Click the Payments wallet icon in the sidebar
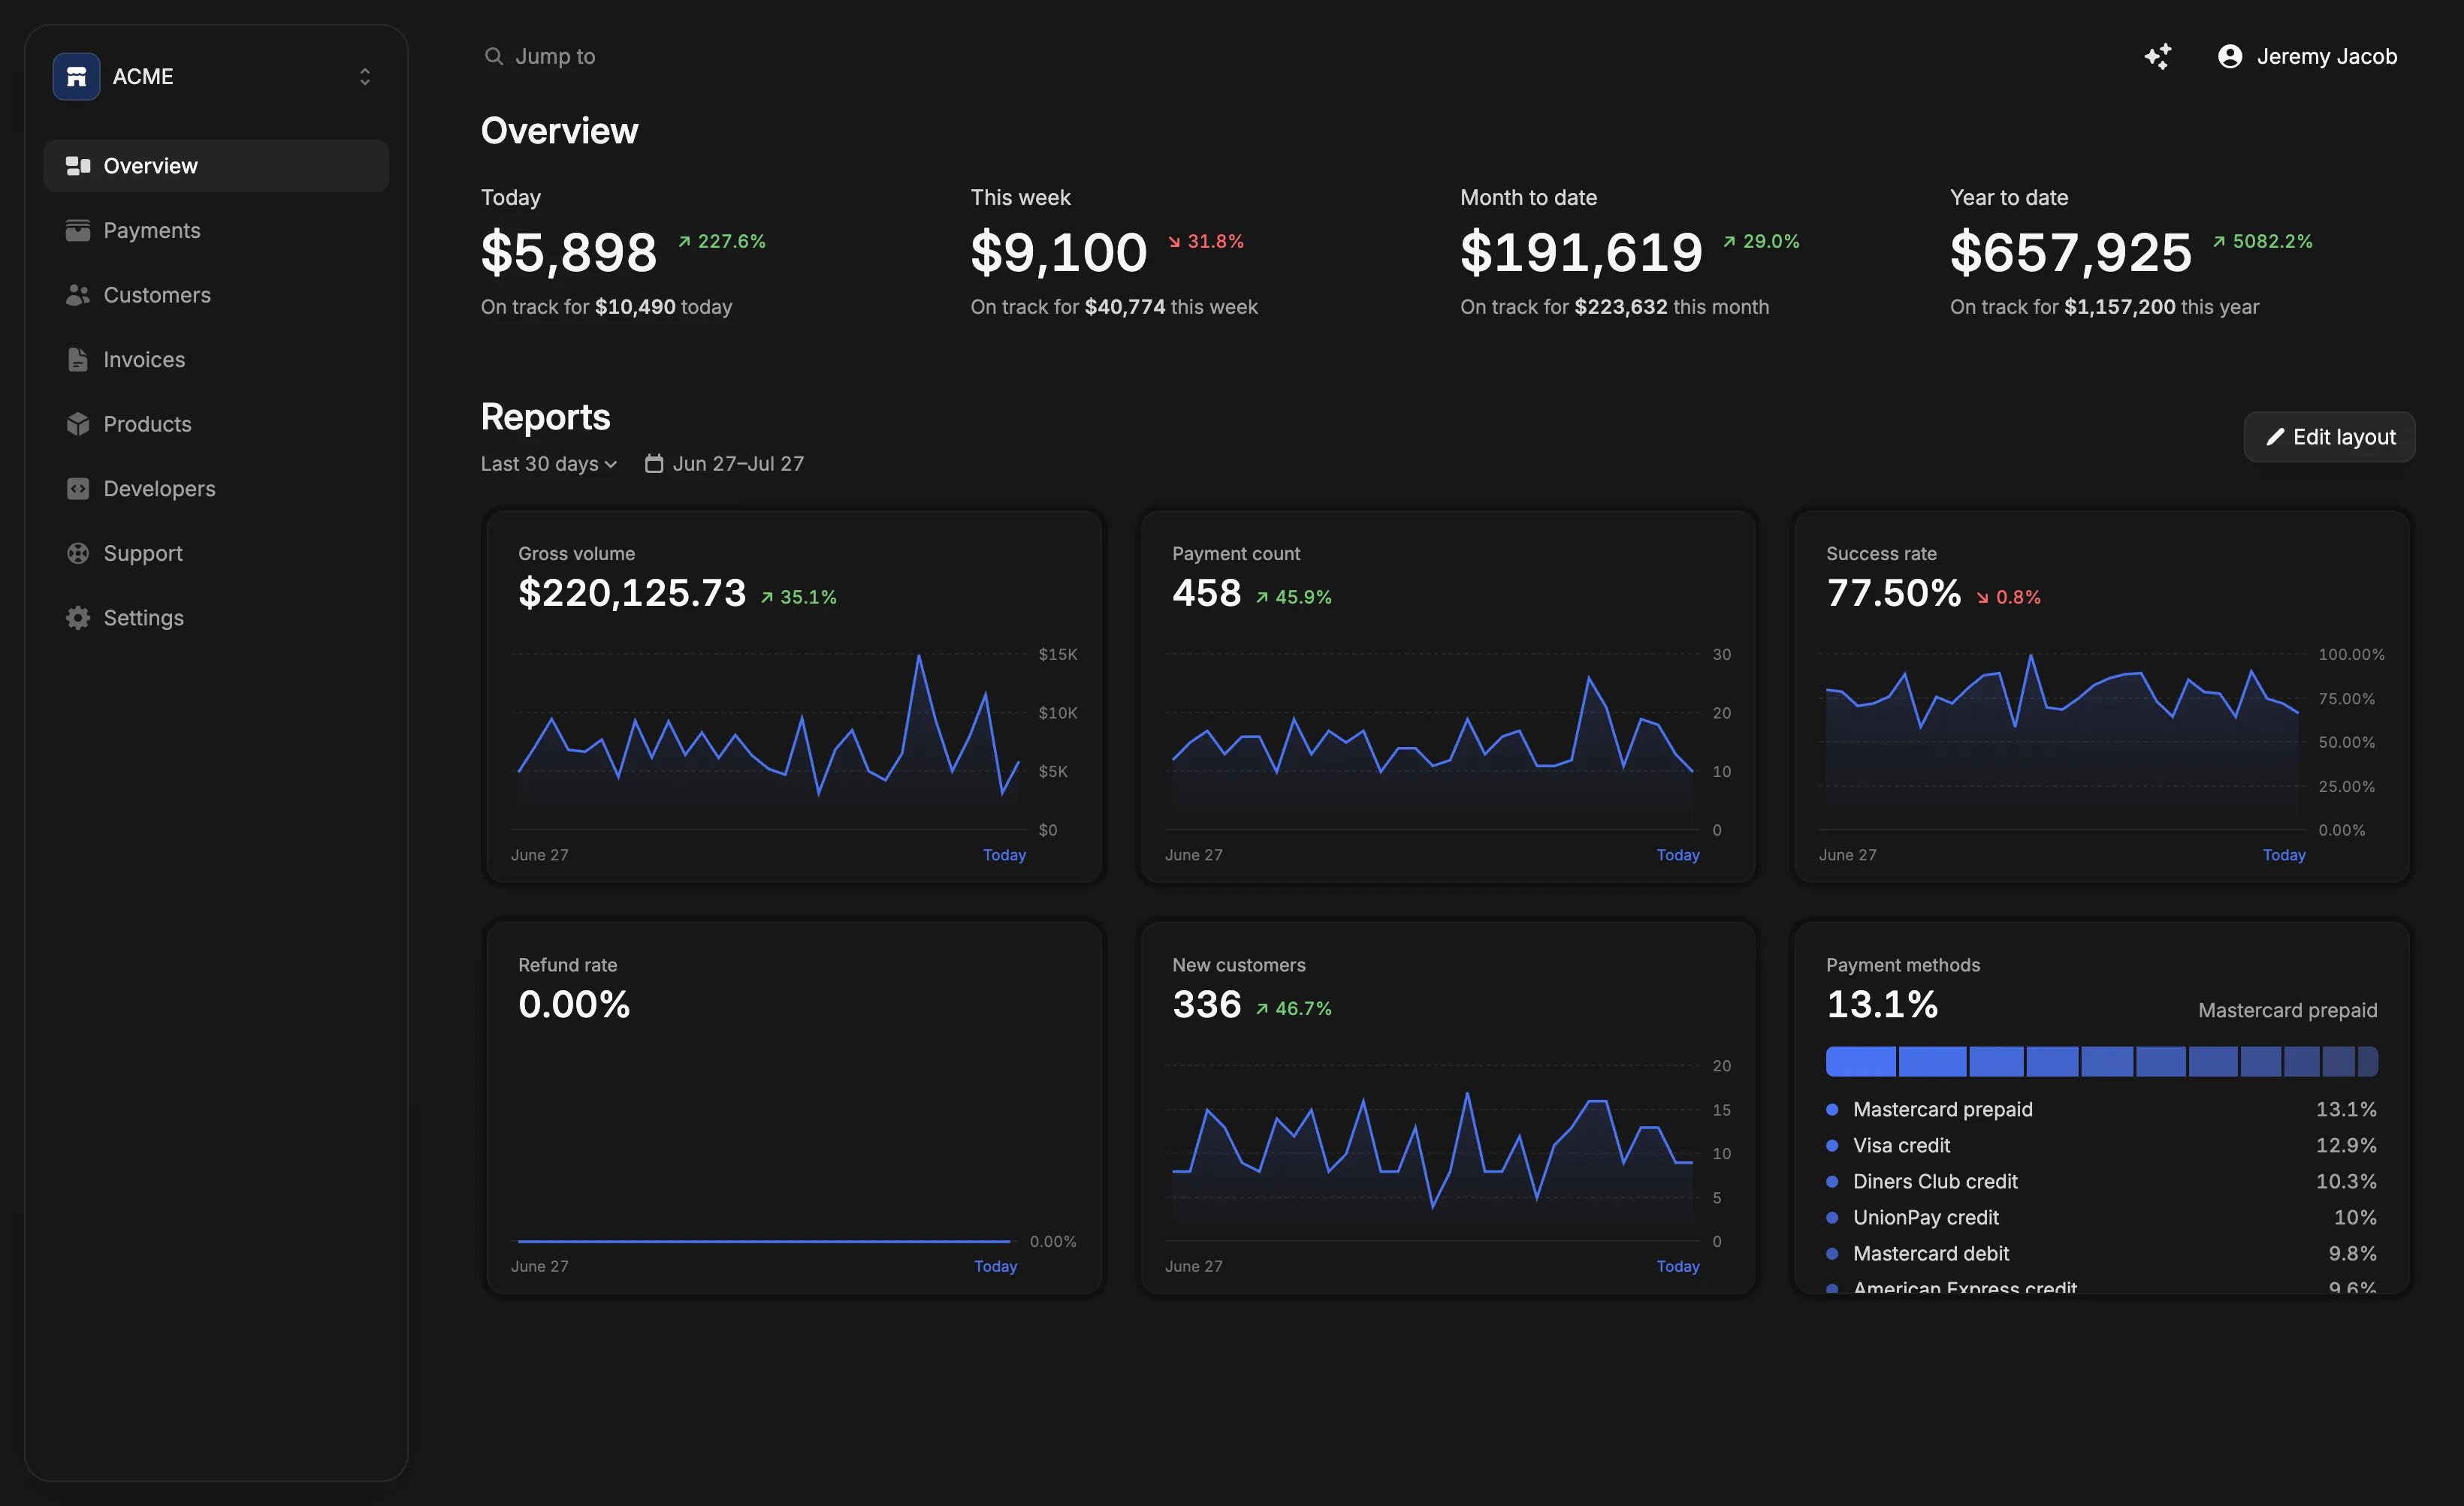The image size is (2464, 1506). [78, 230]
